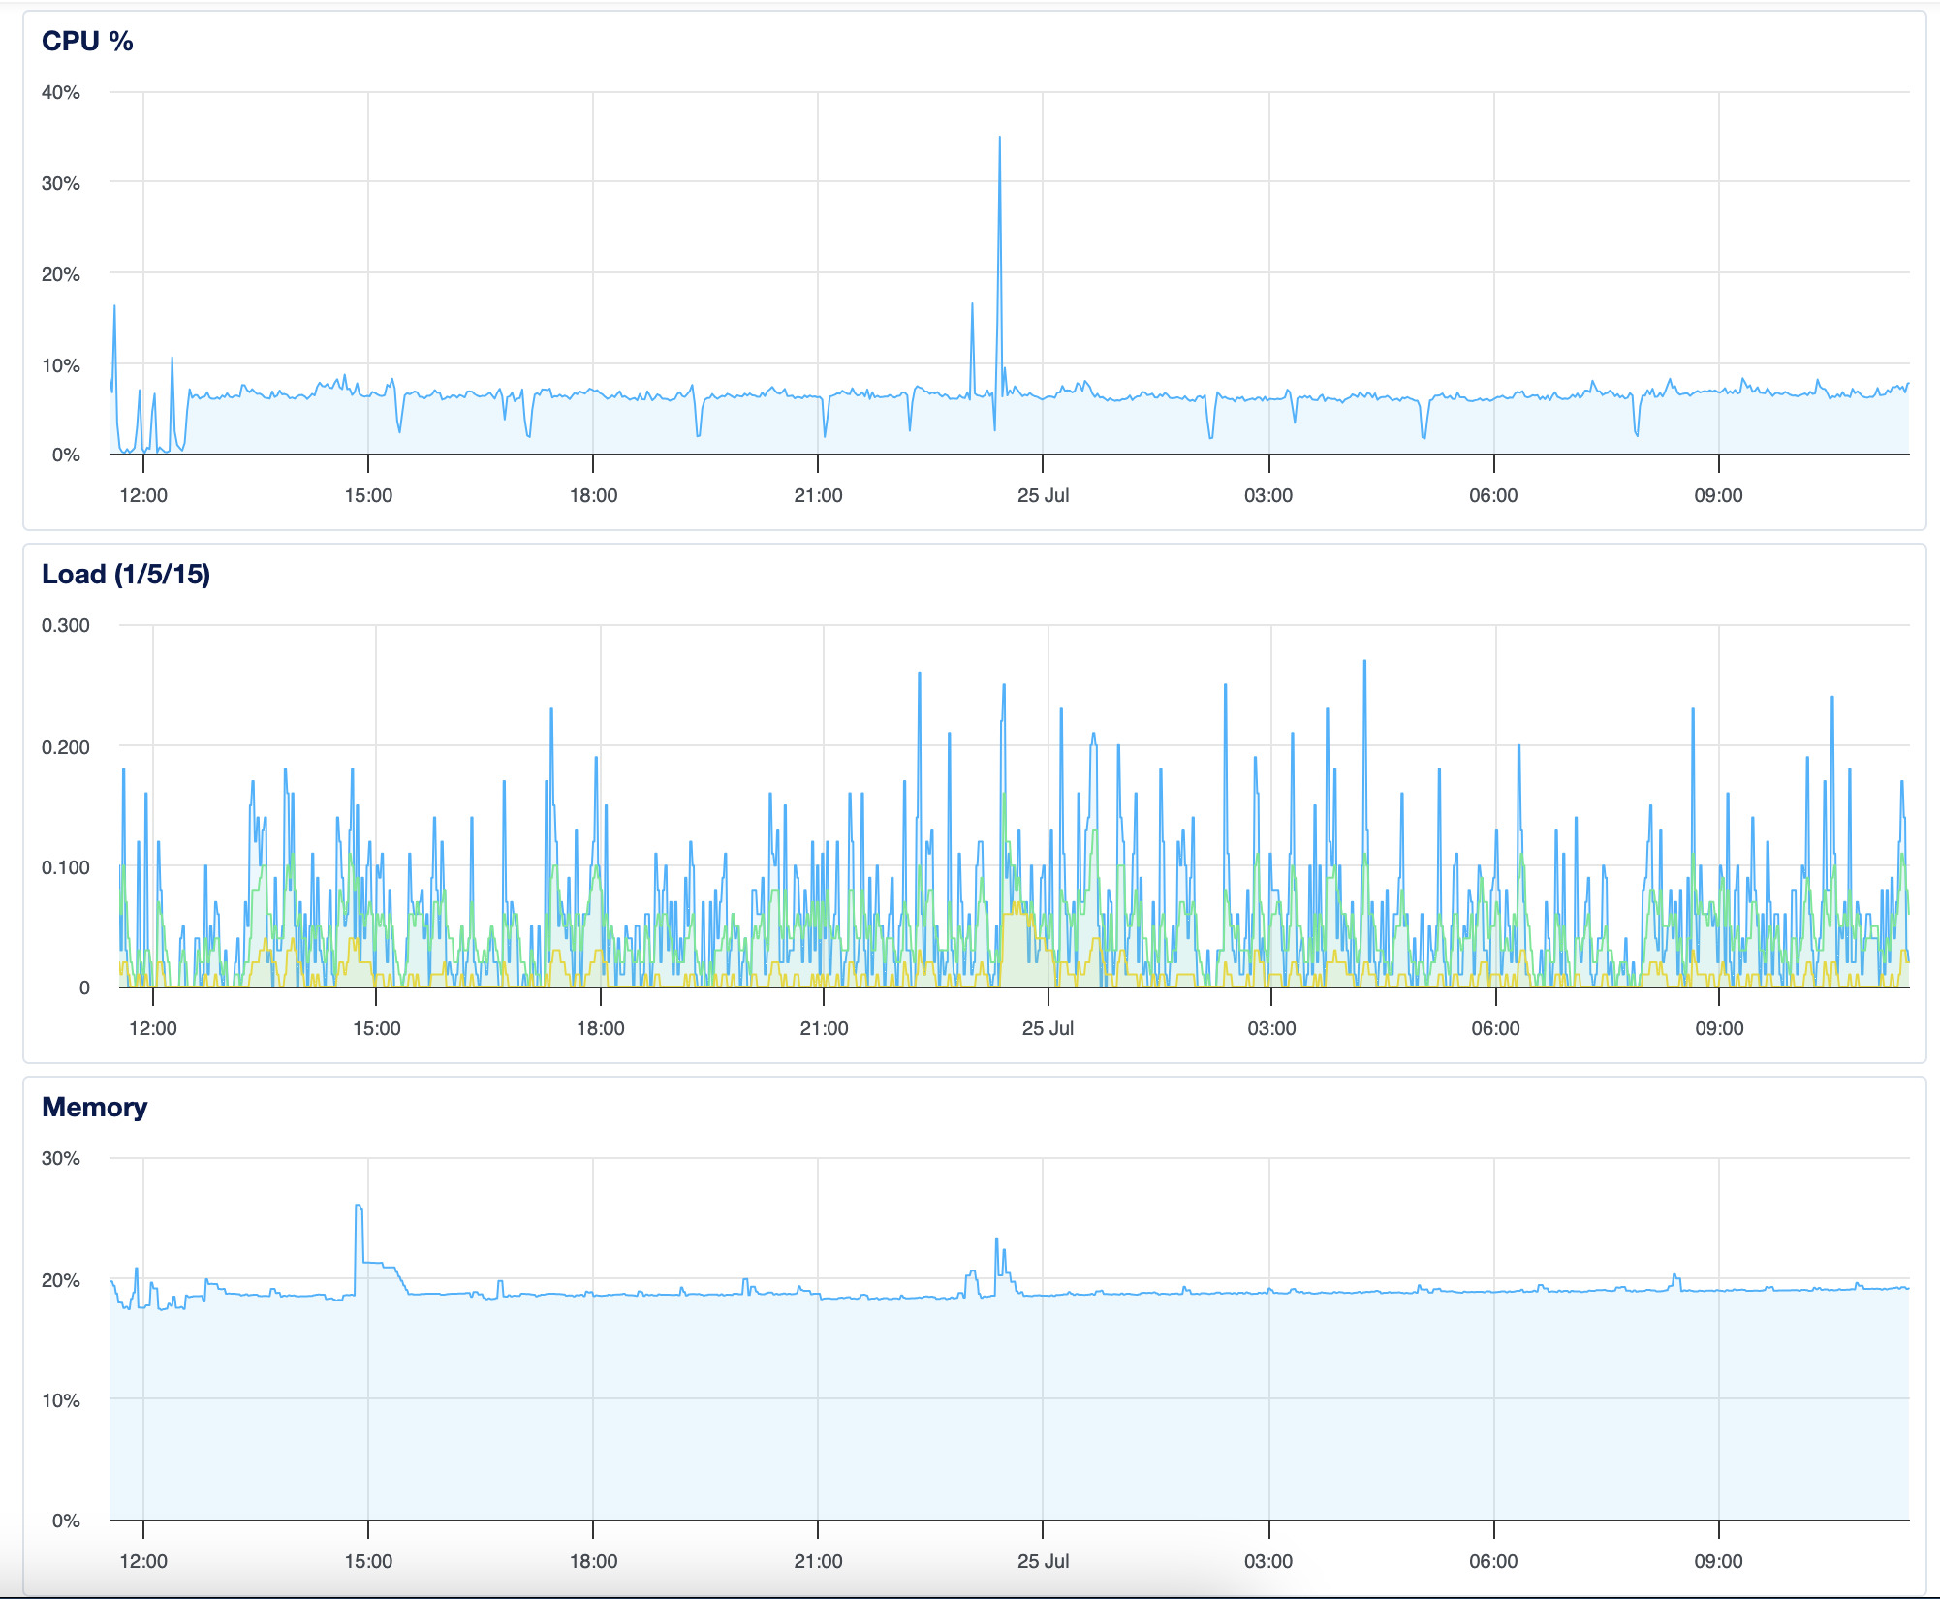
Task: Click the '12:00' tick label under the CPU chart
Action: pyautogui.click(x=143, y=495)
